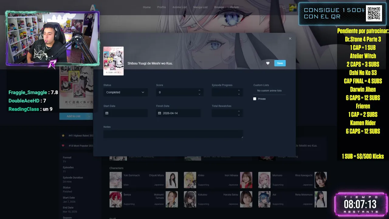The width and height of the screenshot is (389, 219).
Task: Click the Start Date field
Action: (126, 113)
